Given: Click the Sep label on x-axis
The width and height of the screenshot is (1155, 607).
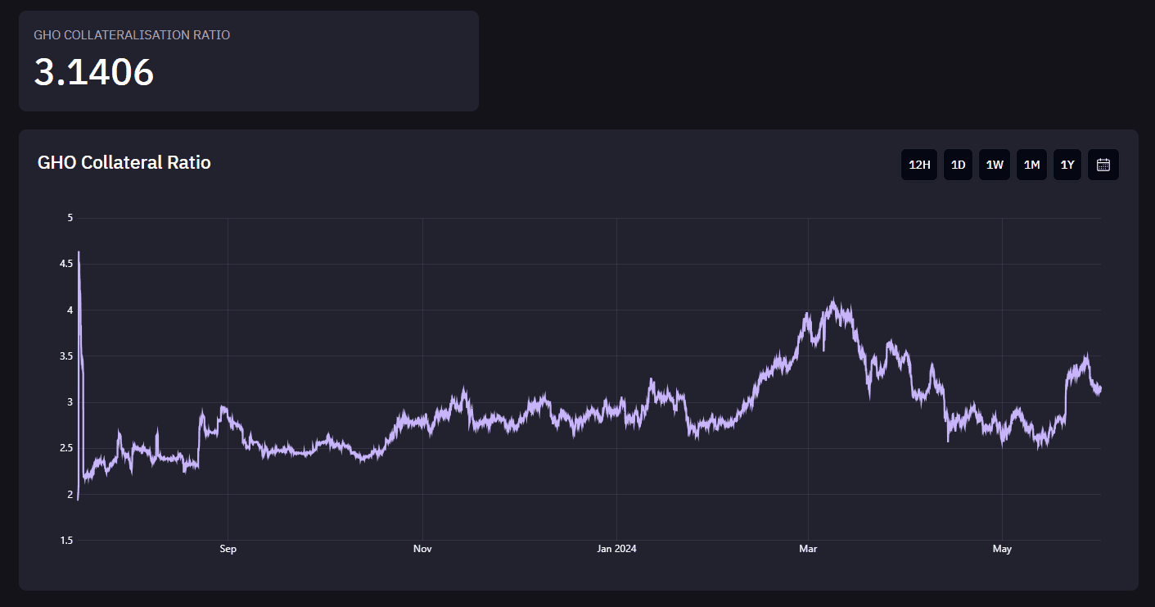Looking at the screenshot, I should click(228, 549).
